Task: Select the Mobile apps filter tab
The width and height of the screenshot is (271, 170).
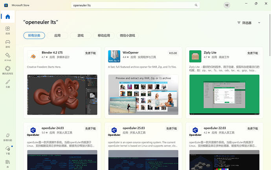Action: (x=104, y=35)
